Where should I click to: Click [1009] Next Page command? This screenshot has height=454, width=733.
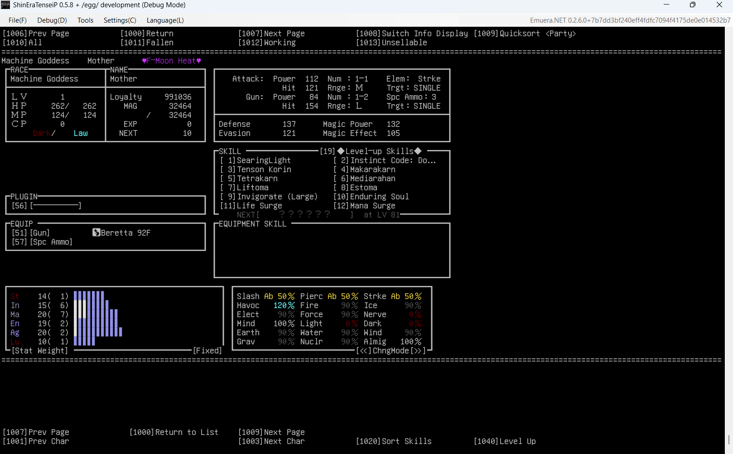pos(271,432)
